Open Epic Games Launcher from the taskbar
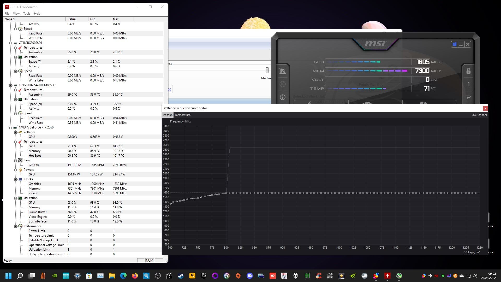Viewport: 501px width, 282px height. pyautogui.click(x=204, y=276)
